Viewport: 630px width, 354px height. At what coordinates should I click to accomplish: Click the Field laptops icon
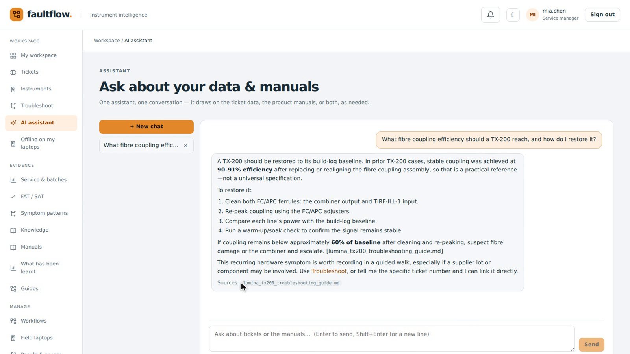(13, 338)
